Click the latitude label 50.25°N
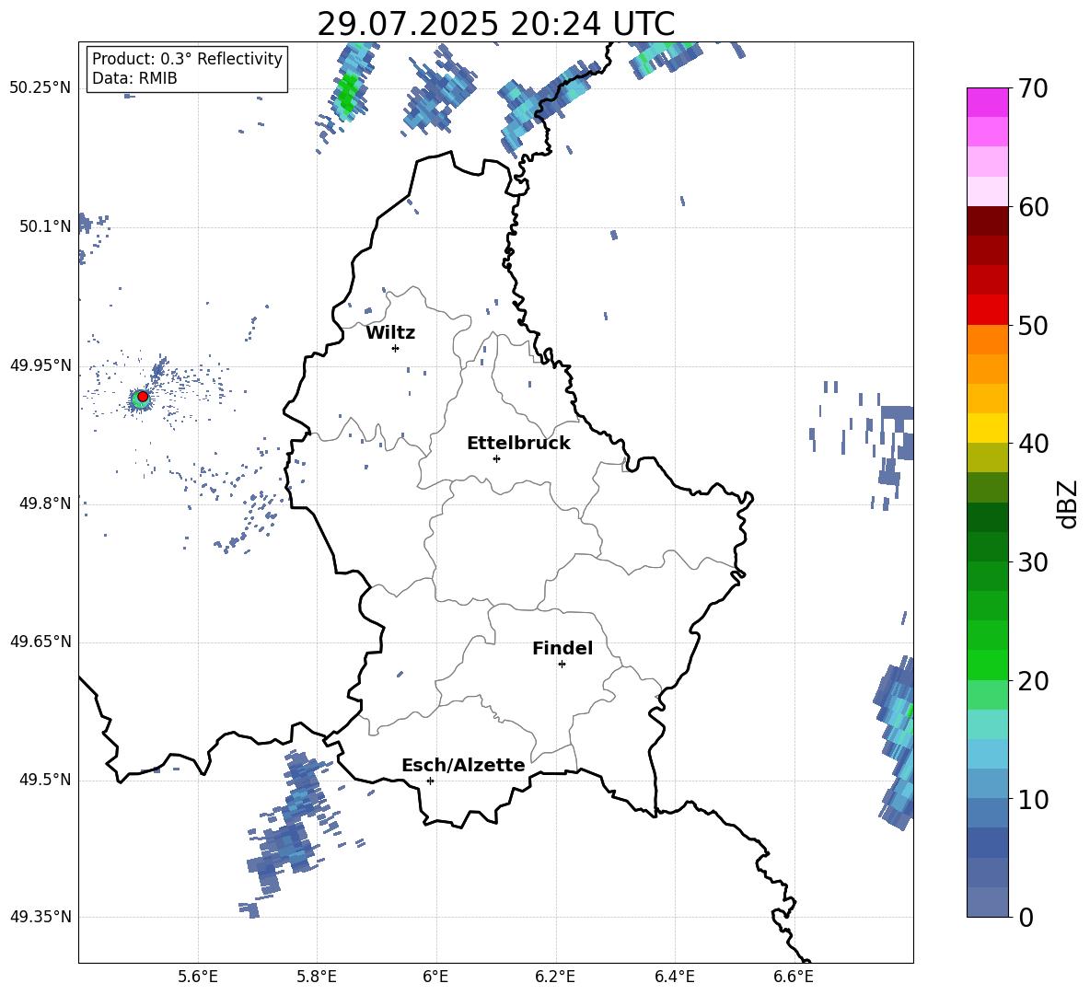Screen dimensions: 1090x995 [x=40, y=88]
